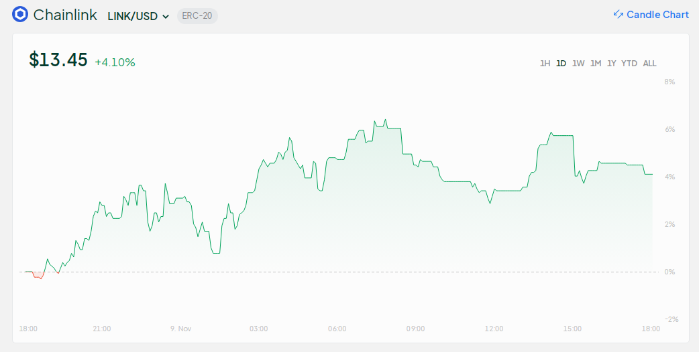Viewport: 699px width, 352px height.
Task: Show ALL time price history
Action: (649, 64)
